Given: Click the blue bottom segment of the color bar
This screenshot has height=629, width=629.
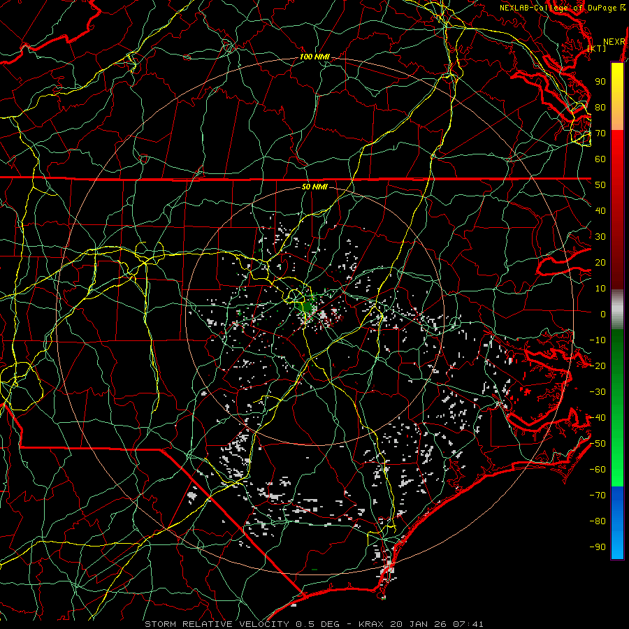Looking at the screenshot, I should [x=617, y=523].
